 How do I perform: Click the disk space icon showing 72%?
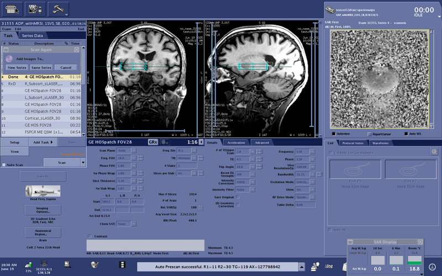[28, 265]
